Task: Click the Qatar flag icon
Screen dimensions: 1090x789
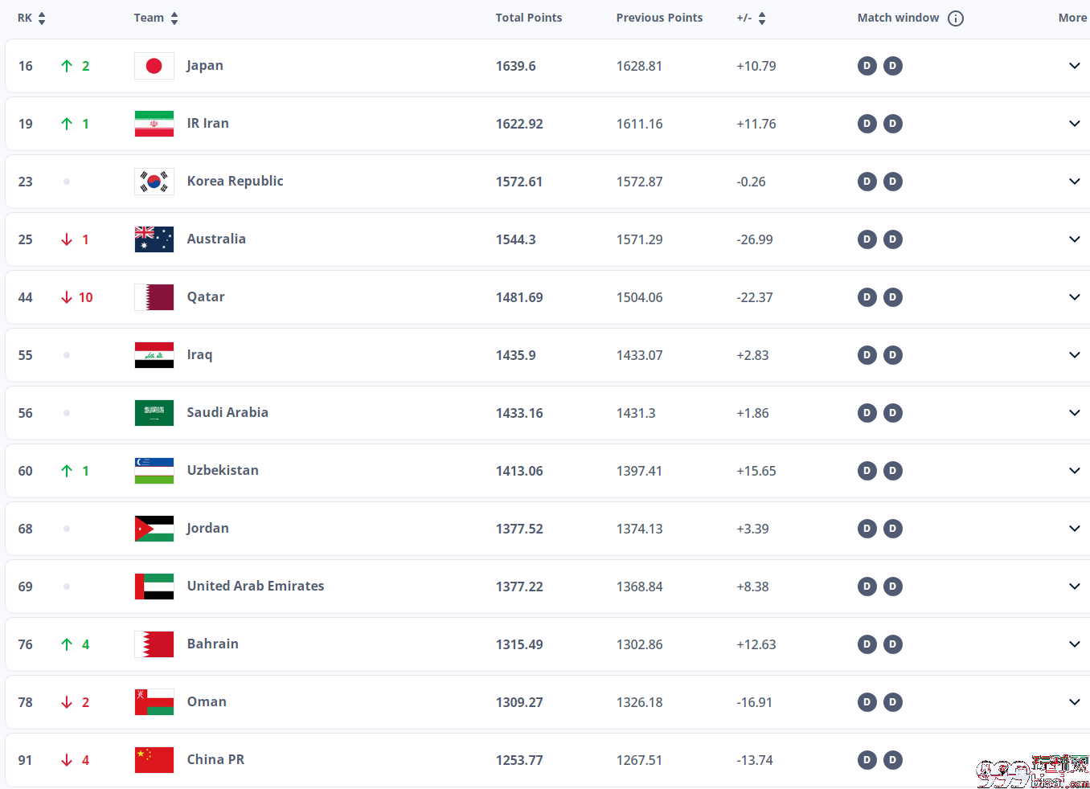Action: pyautogui.click(x=154, y=297)
